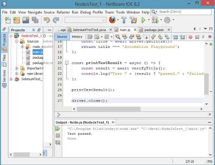Click the Projects sidebar tab
Viewport: 215px width, 165px height.
(x=4, y=42)
